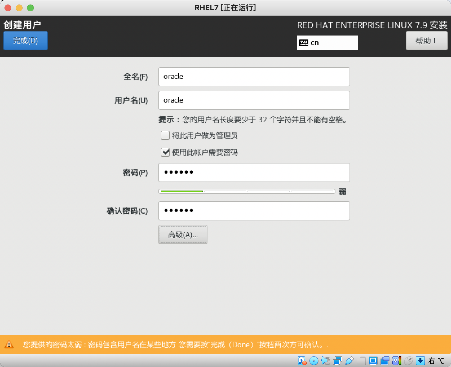
Task: Click the 完成(D) done button
Action: point(26,41)
